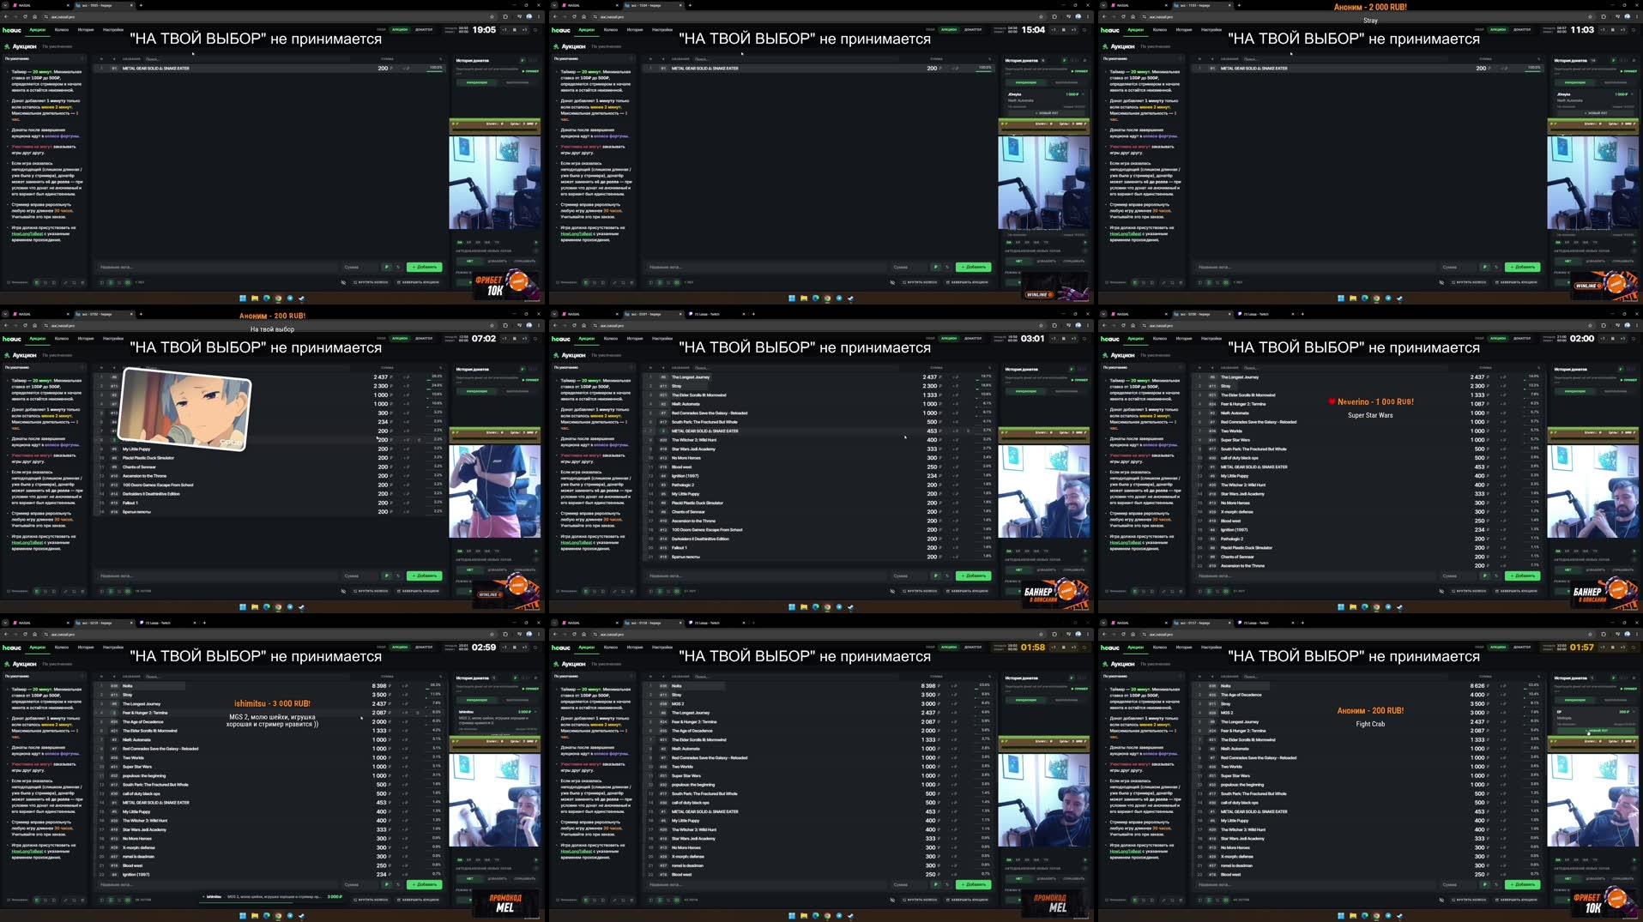Click browser reload icon in 19:05 screen
Viewport: 1643px width, 922px height.
tap(25, 17)
